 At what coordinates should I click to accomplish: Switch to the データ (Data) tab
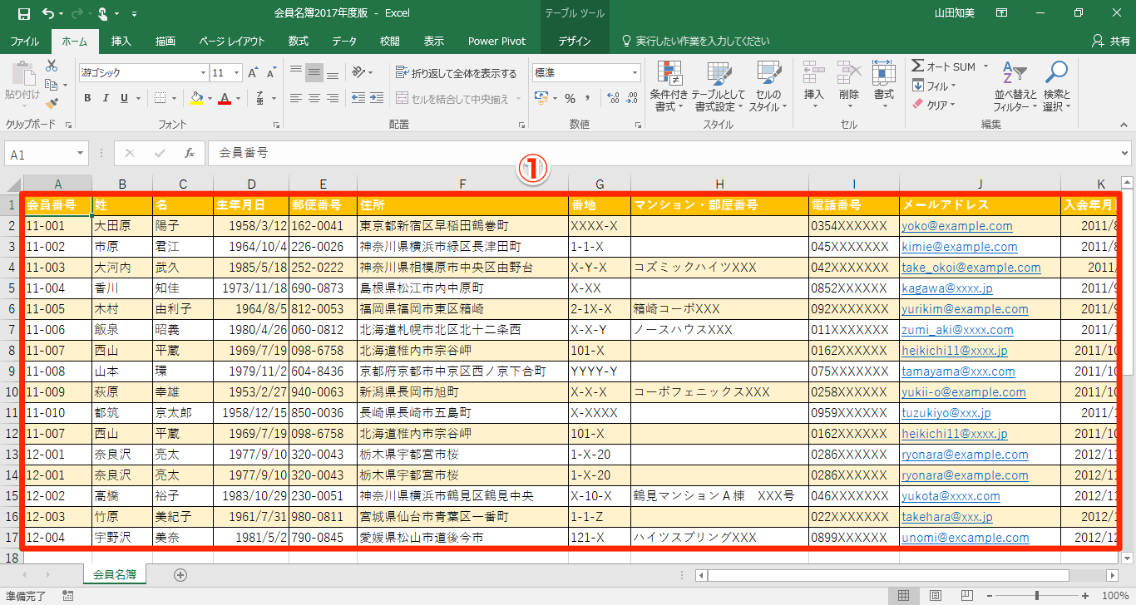coord(344,41)
